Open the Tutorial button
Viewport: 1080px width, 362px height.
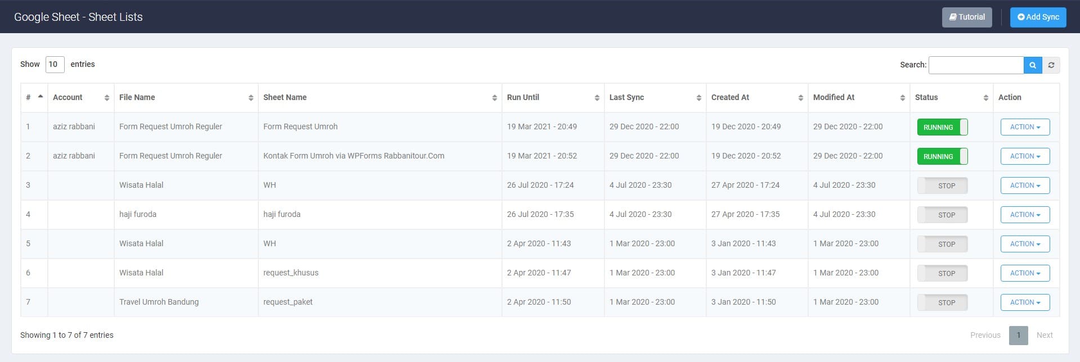[967, 17]
